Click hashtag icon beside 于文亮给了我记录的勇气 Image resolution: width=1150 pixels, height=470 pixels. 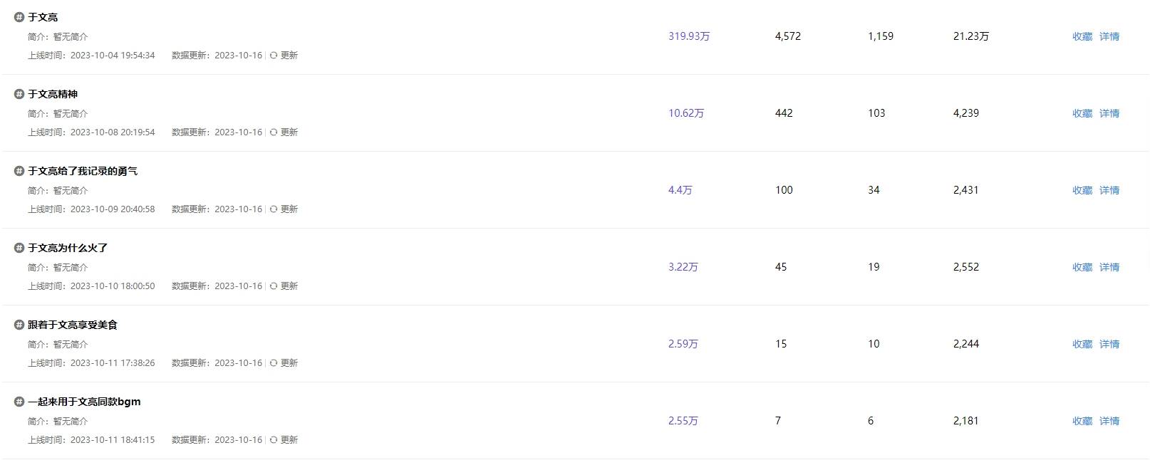(x=19, y=171)
